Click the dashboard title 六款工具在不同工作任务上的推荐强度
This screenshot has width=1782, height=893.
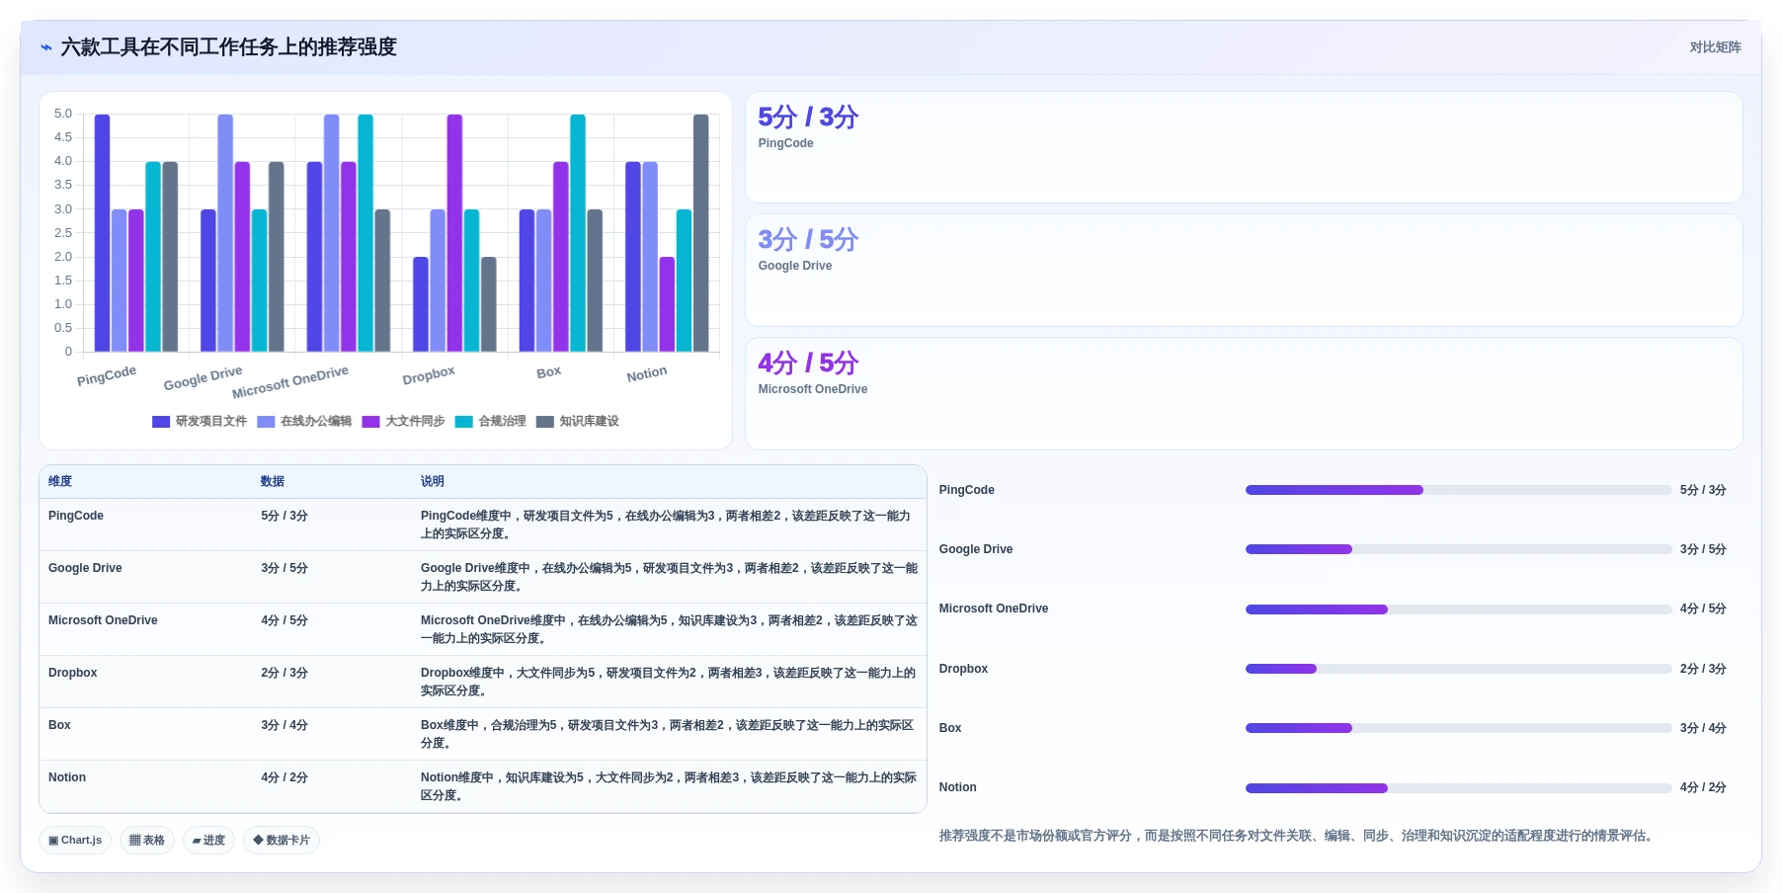(x=229, y=47)
